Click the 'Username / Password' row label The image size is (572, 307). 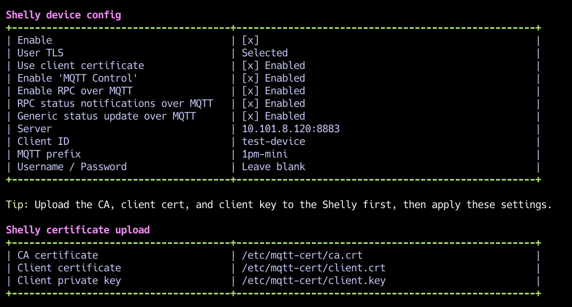72,167
